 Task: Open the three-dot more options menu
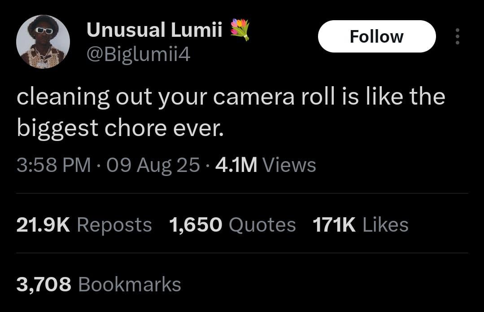[x=458, y=36]
